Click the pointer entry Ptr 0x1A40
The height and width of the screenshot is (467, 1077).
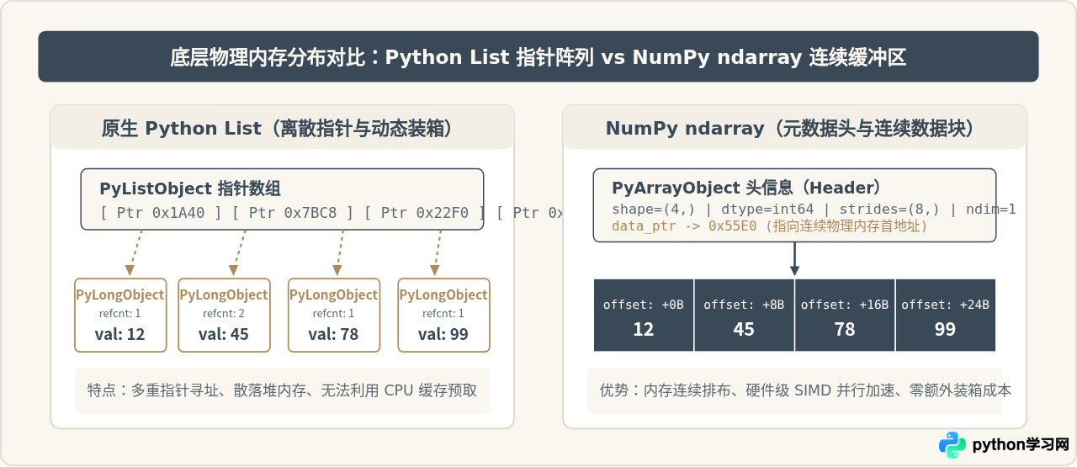click(x=162, y=213)
